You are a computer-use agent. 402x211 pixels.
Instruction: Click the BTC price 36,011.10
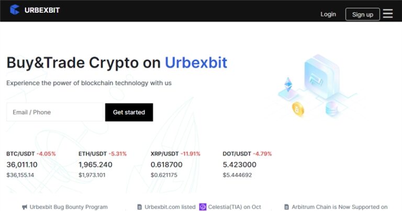22,165
